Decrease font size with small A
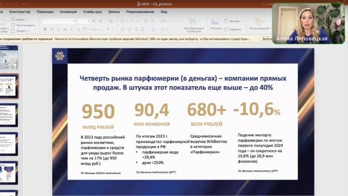348x196 pixels. 101,21
